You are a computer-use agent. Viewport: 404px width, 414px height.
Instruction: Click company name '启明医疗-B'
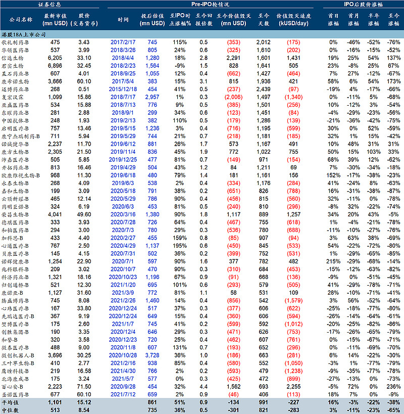15,128
